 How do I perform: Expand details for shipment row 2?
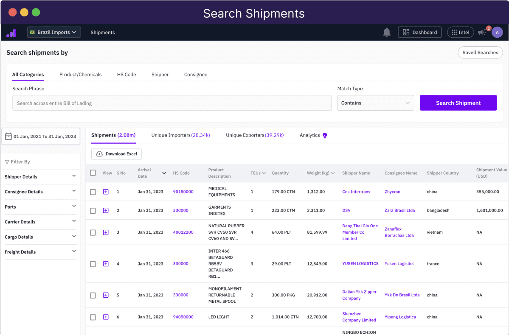(106, 210)
